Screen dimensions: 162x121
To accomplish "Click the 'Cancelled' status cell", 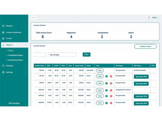I will coord(90,70).
